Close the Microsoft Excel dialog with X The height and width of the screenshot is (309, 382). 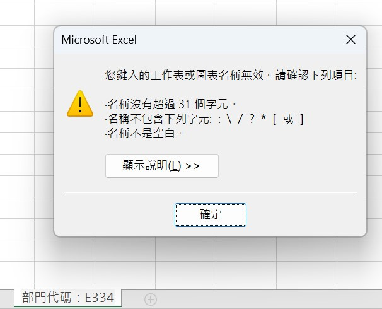tap(350, 40)
